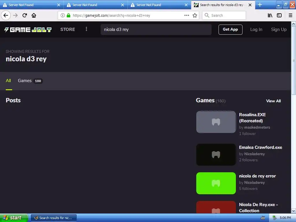Open the STORE link in the header

(x=68, y=29)
